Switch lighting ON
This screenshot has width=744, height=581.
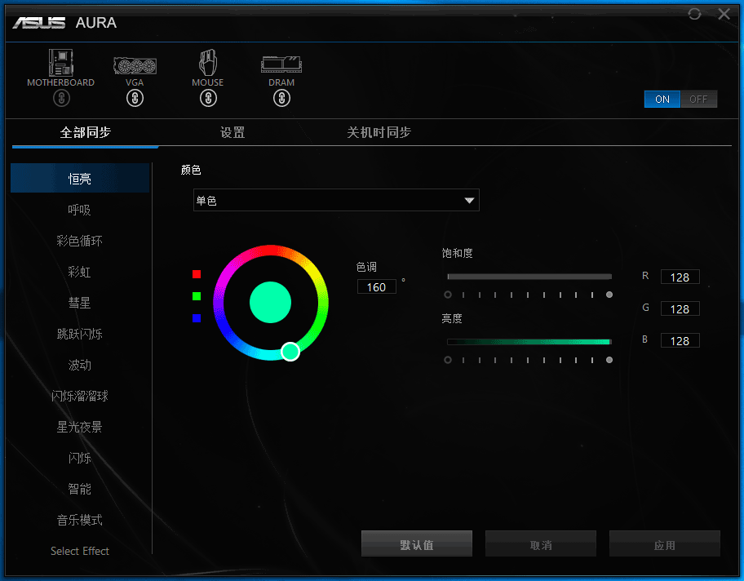(662, 100)
